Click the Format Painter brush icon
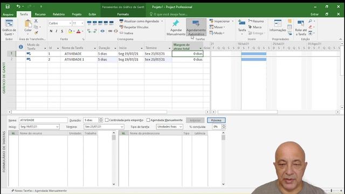This screenshot has width=345, height=194. pos(36,32)
